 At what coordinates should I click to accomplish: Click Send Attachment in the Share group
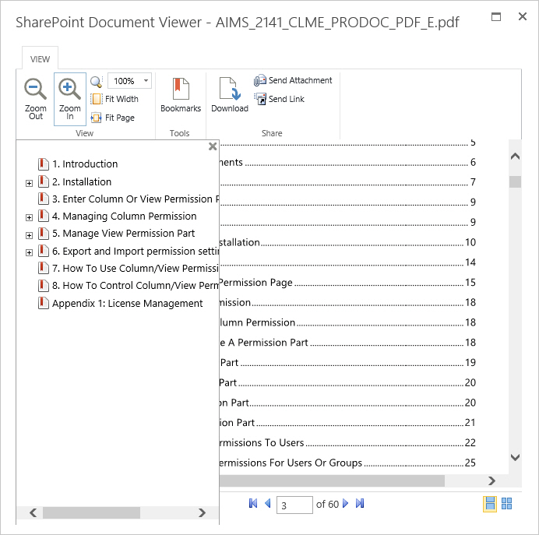coord(293,80)
